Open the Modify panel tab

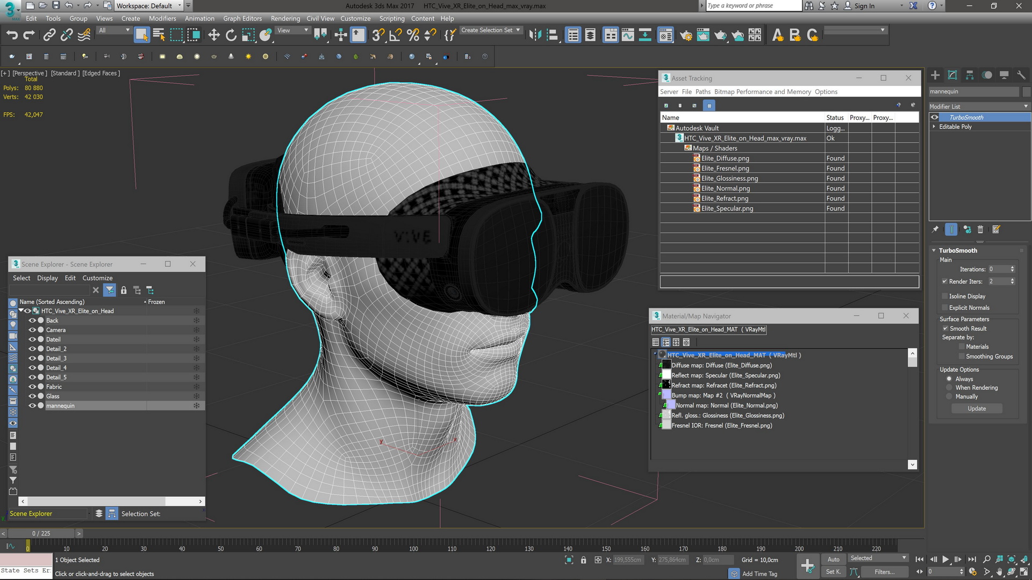[952, 75]
